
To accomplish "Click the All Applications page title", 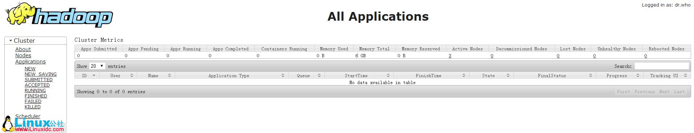I will click(378, 16).
